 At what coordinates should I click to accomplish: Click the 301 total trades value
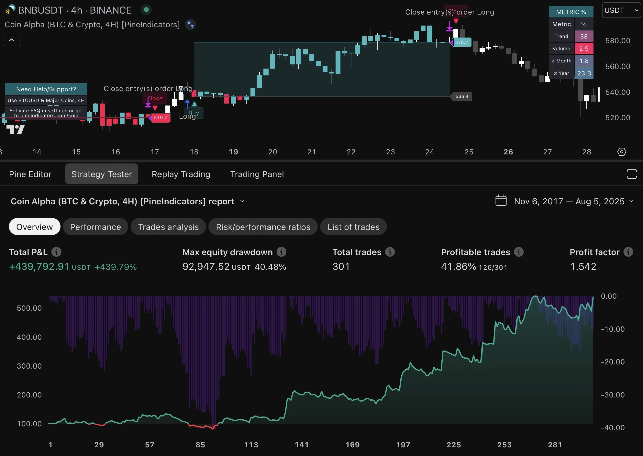click(341, 267)
